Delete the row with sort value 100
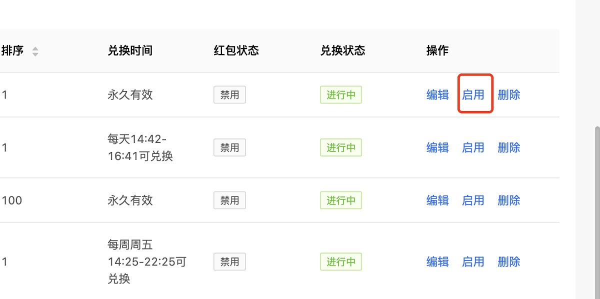 point(509,200)
